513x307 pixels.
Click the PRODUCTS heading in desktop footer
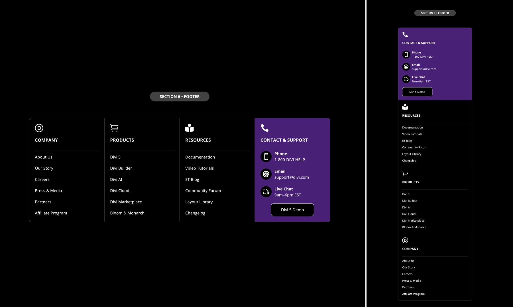pyautogui.click(x=122, y=140)
